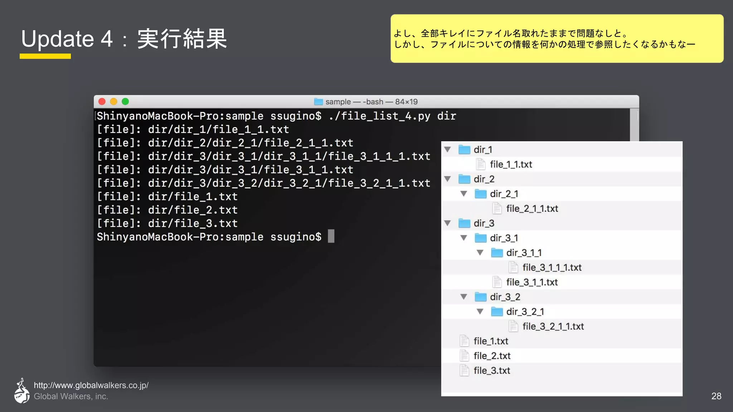Select the file_3_1_1.txt name in tree
This screenshot has width=733, height=412.
532,282
